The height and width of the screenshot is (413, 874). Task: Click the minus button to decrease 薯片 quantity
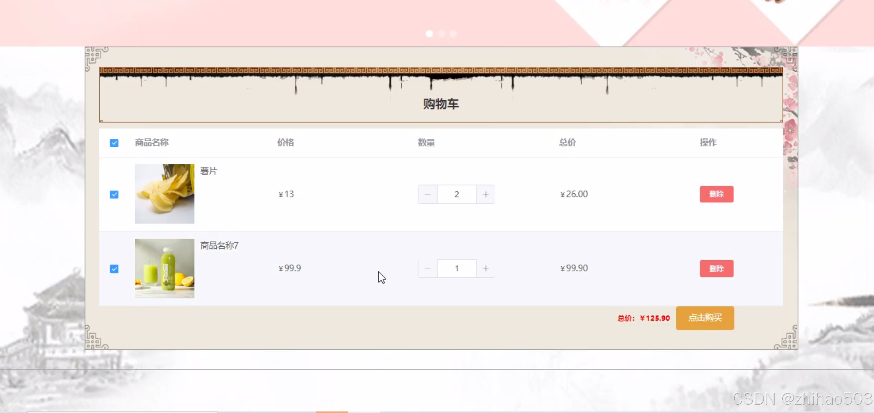coord(427,194)
